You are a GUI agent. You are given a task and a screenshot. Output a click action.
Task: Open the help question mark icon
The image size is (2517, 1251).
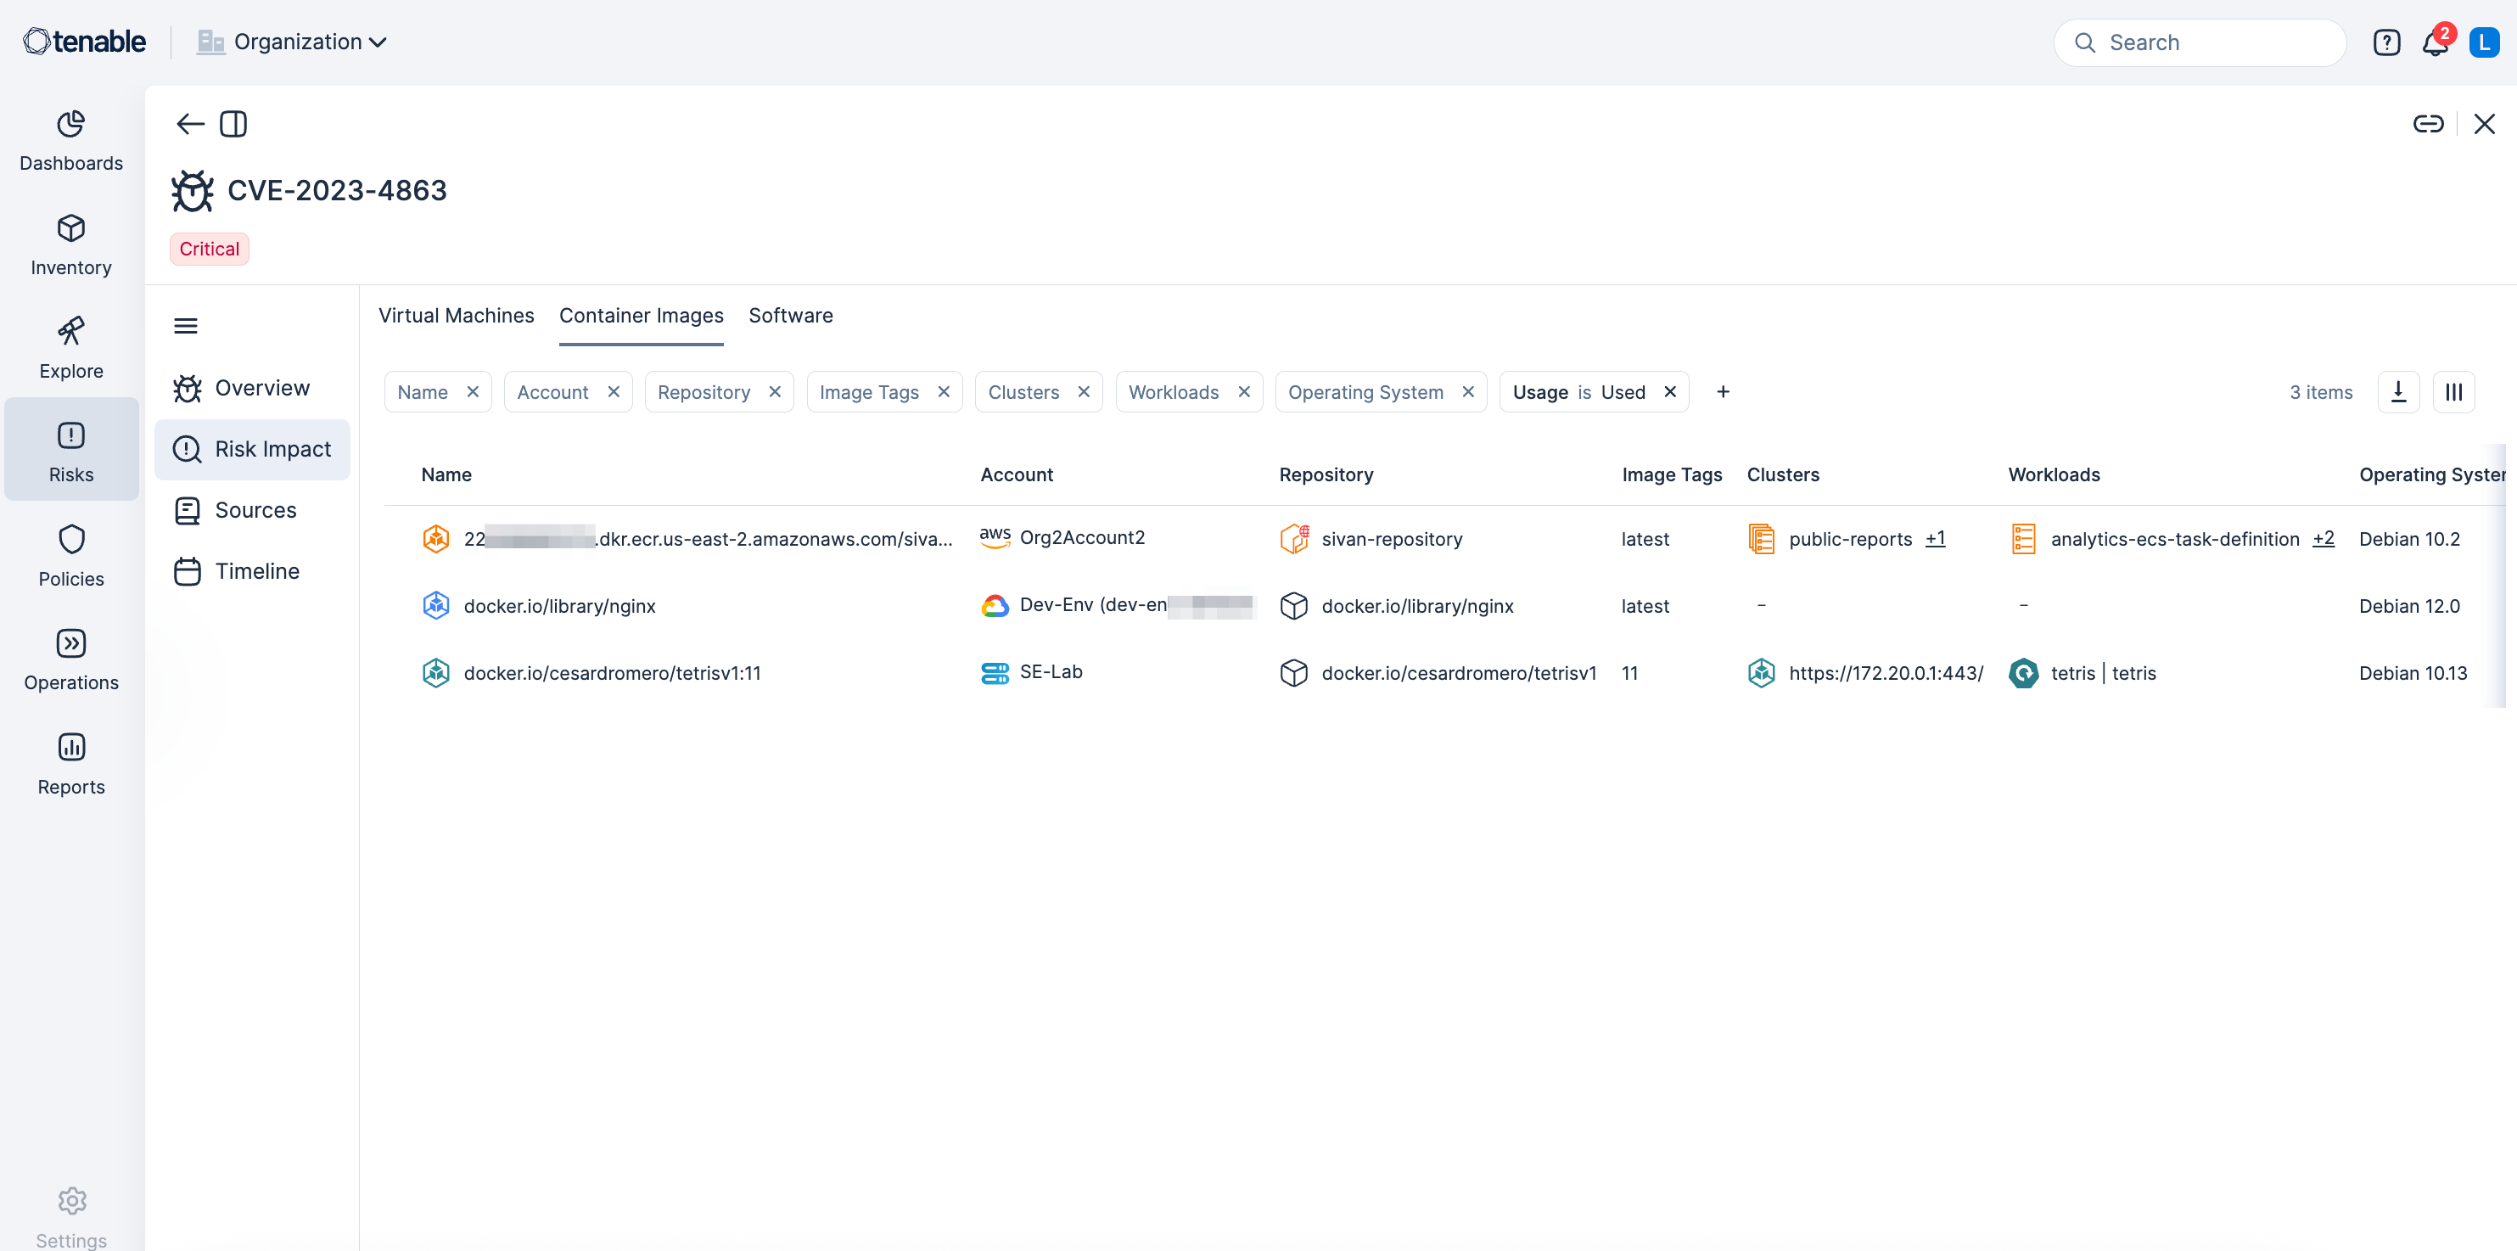2386,43
